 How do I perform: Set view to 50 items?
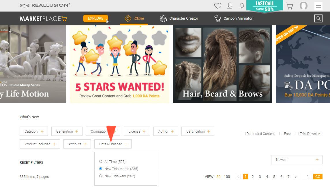click(x=218, y=177)
